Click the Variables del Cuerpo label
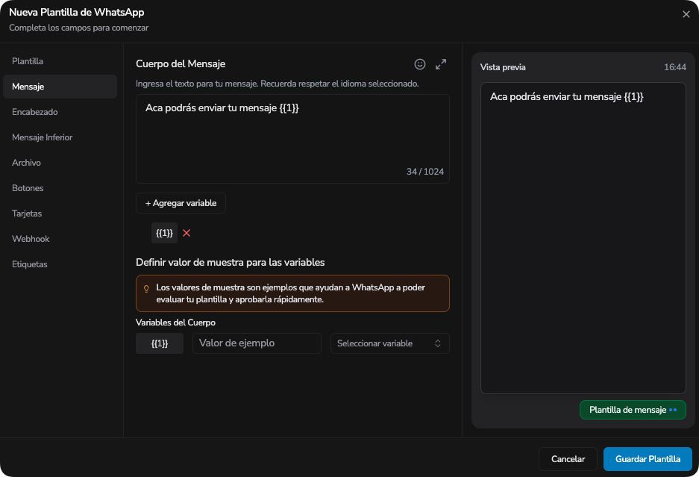The height and width of the screenshot is (477, 699). pyautogui.click(x=175, y=322)
